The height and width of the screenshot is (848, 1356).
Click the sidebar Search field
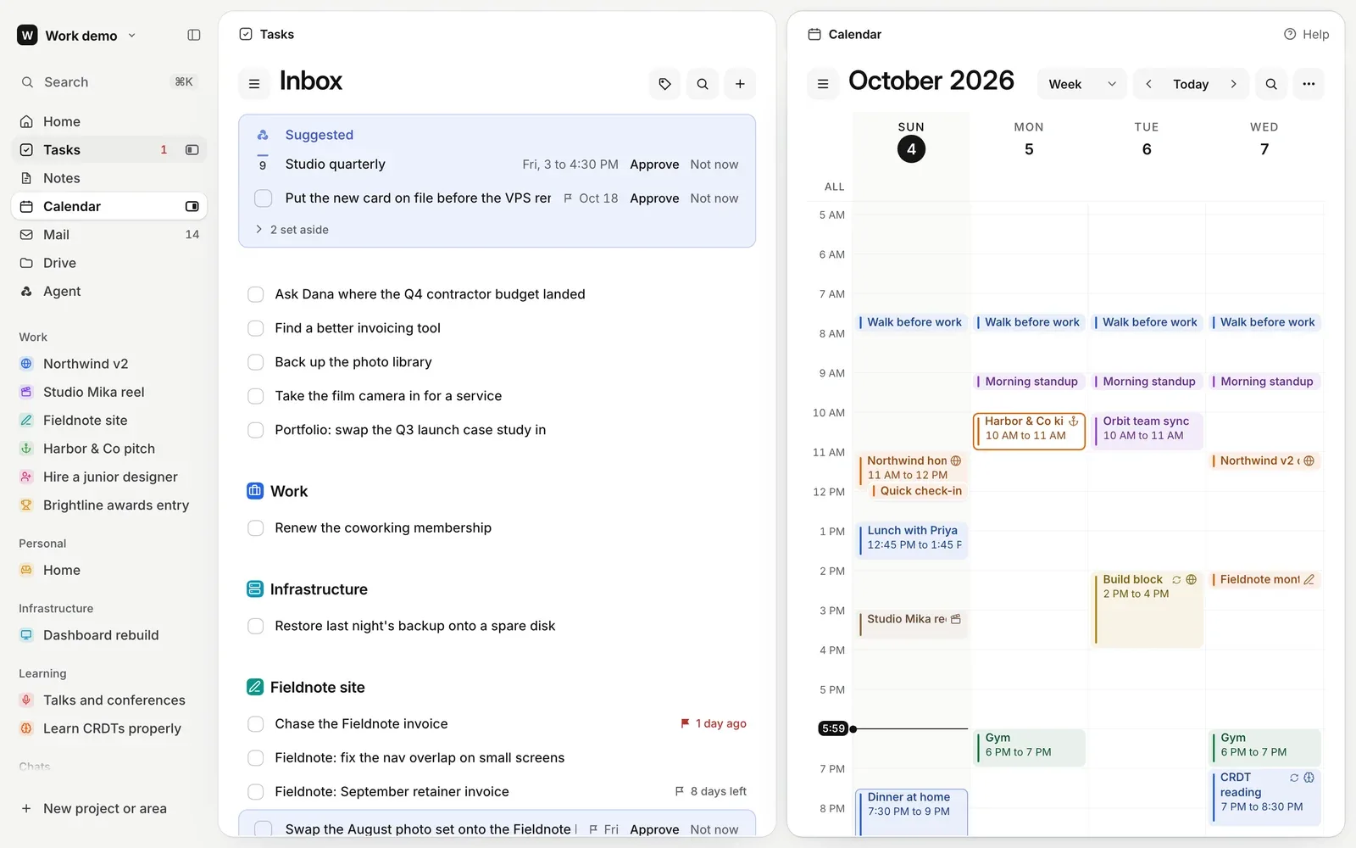pyautogui.click(x=108, y=82)
